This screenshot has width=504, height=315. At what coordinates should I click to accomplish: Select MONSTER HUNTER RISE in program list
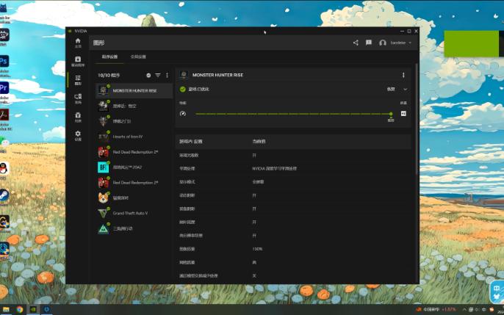click(x=134, y=90)
